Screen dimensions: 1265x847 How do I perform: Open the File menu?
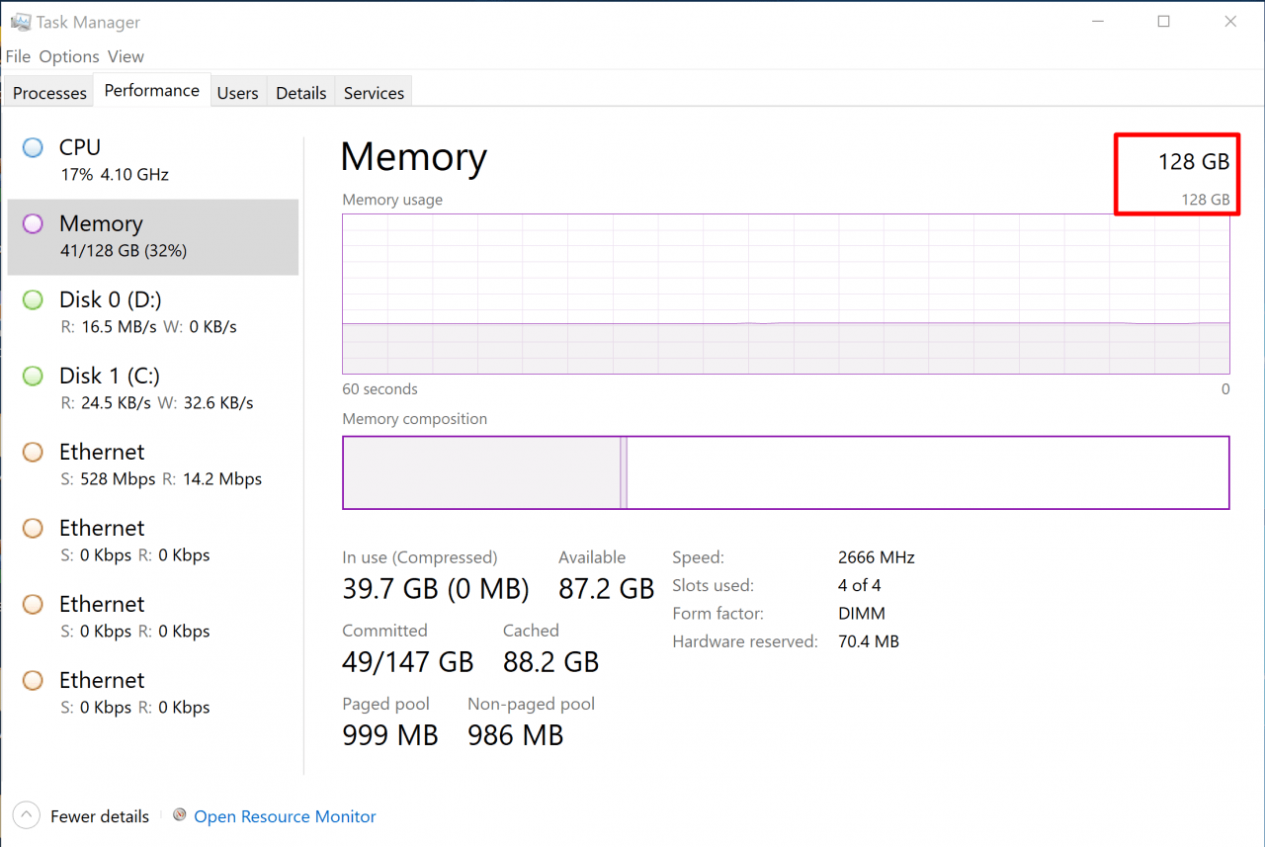click(17, 56)
